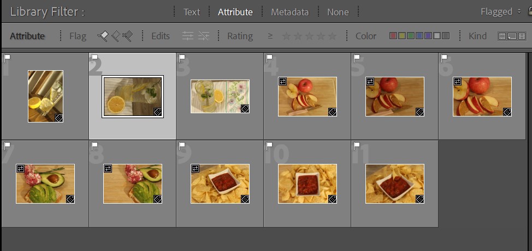
Task: Select None to disable library filters
Action: tap(338, 11)
